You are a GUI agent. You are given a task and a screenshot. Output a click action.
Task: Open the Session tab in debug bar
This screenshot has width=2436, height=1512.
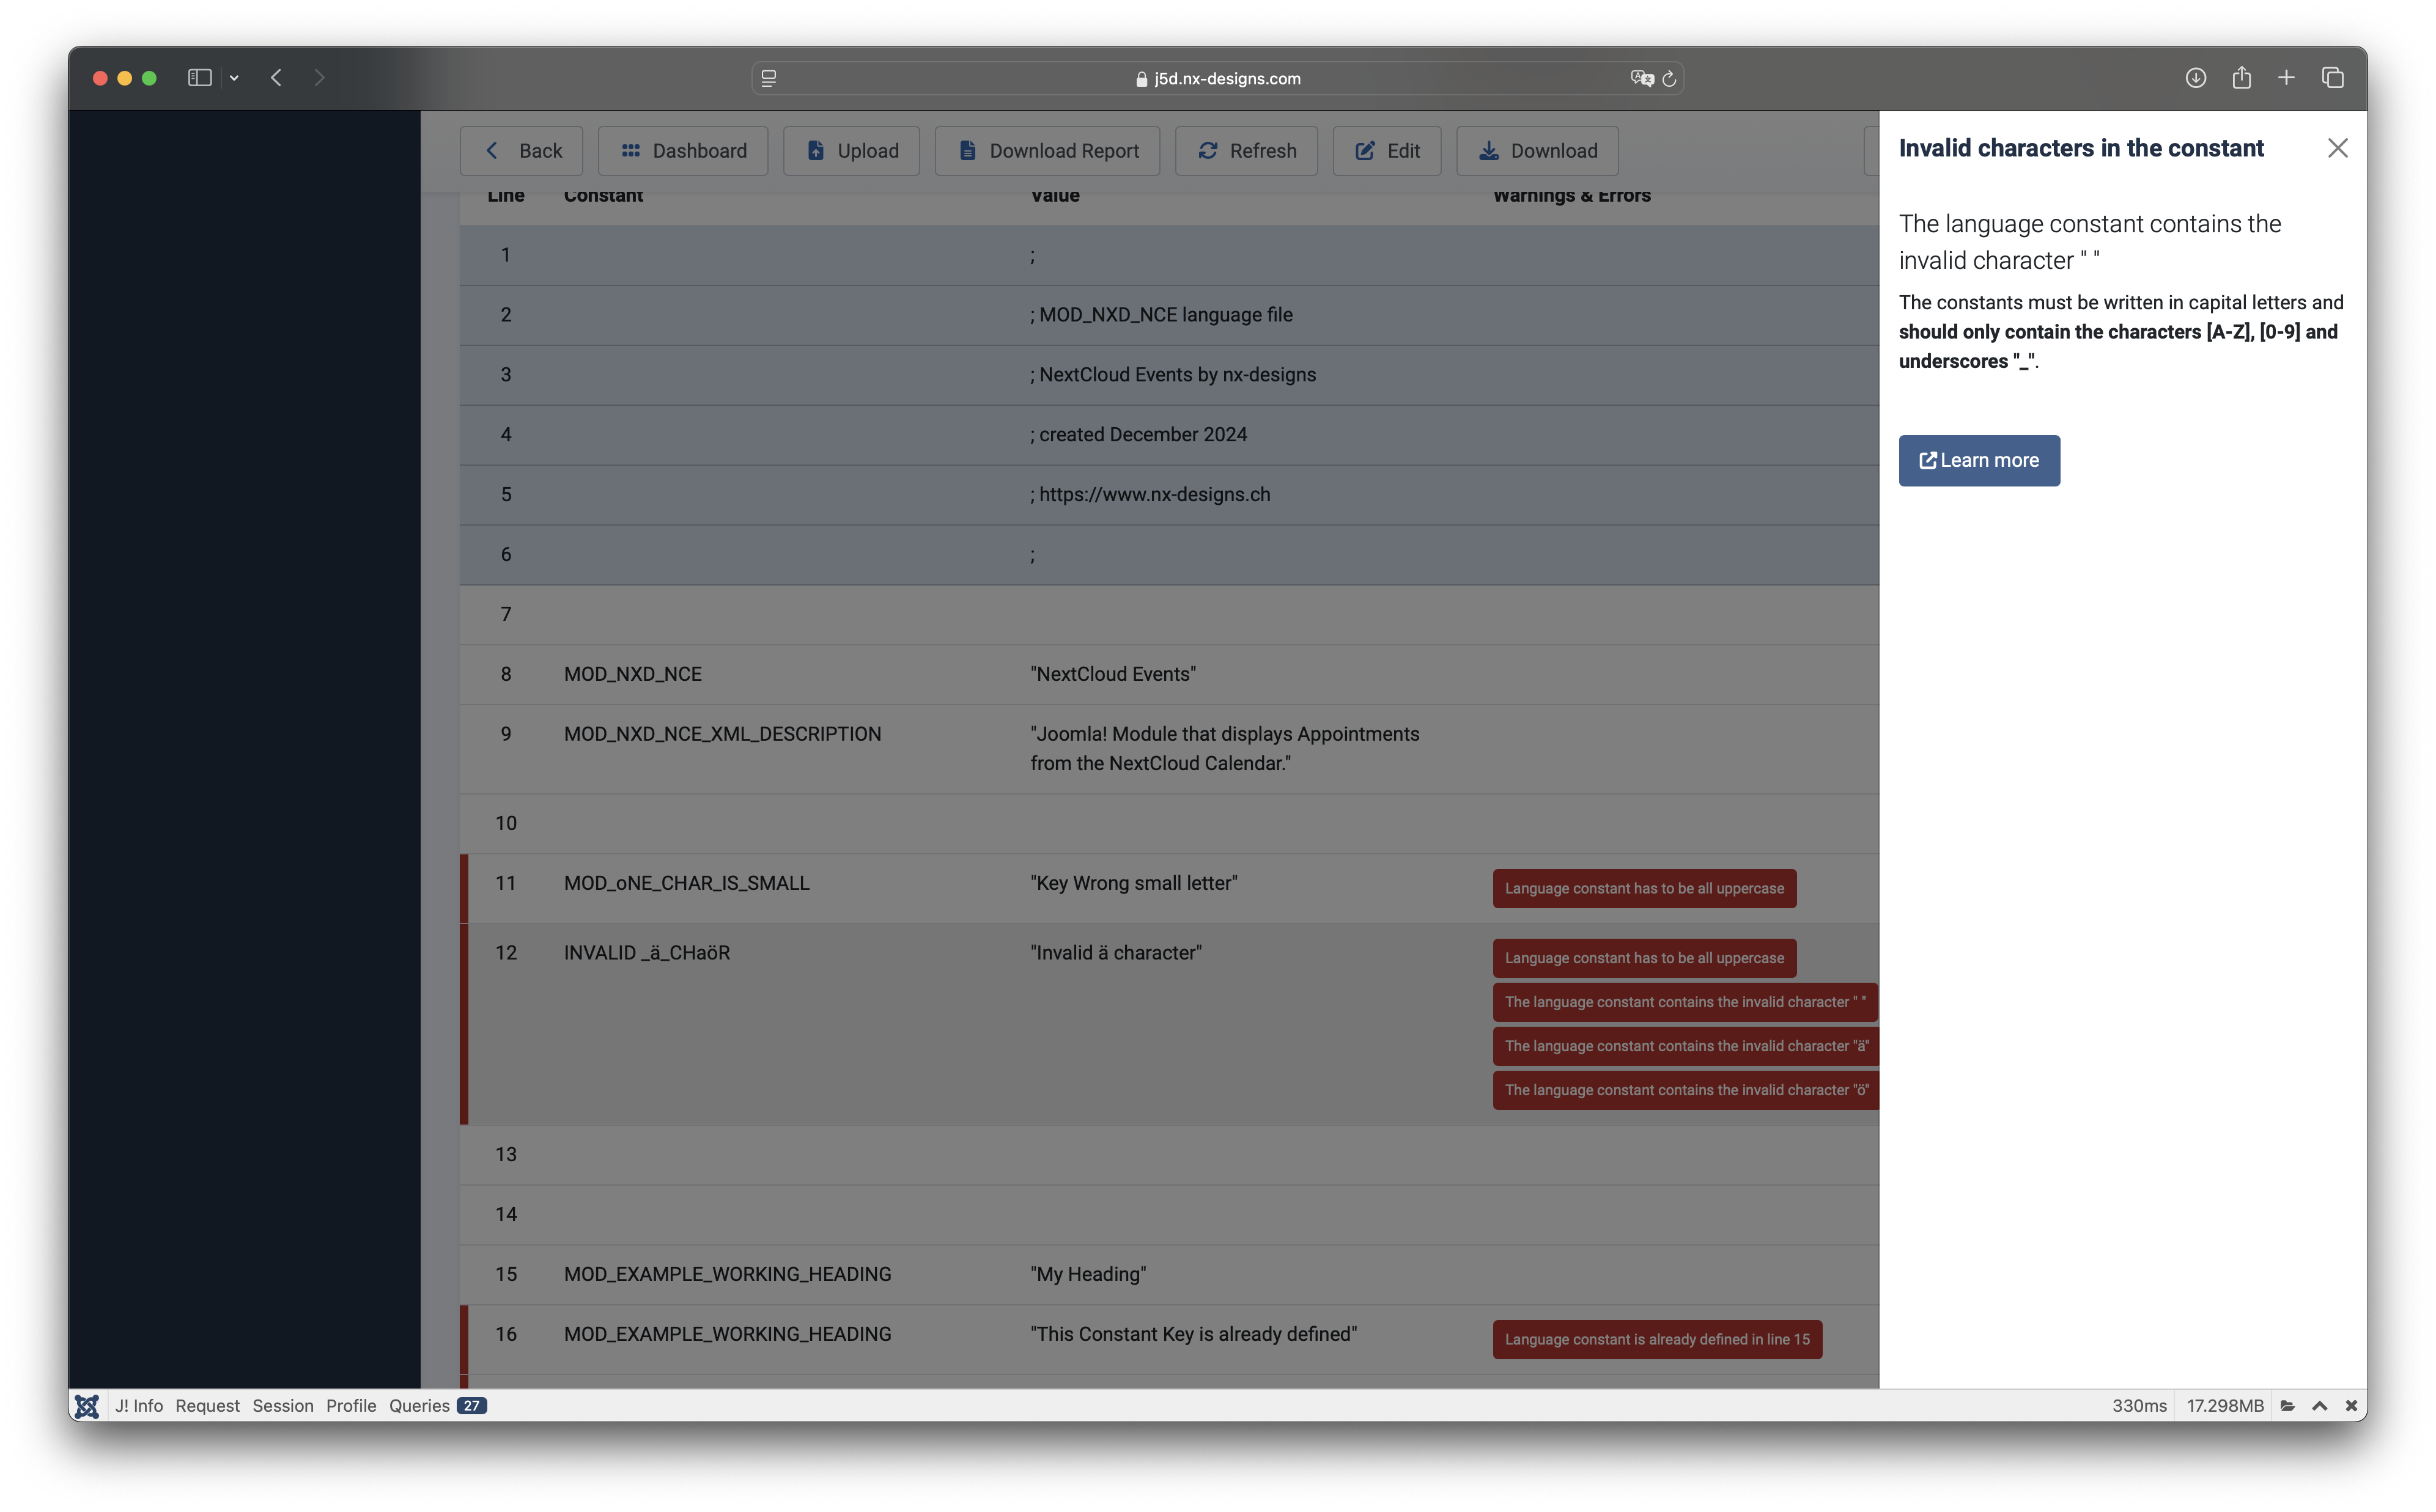(282, 1405)
